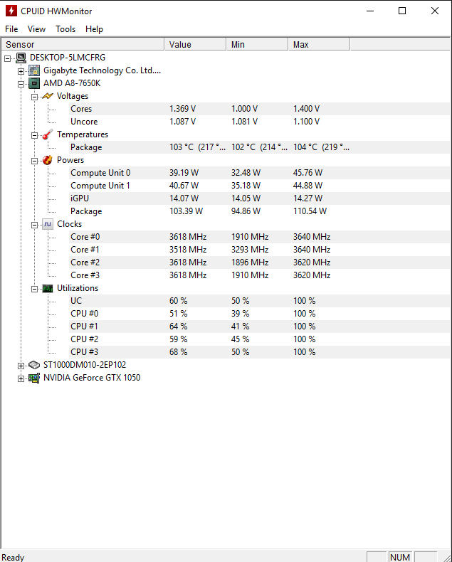Open the File menu

pyautogui.click(x=11, y=29)
